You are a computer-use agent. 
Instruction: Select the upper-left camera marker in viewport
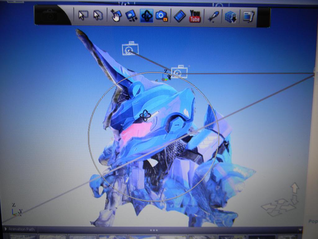[x=130, y=48]
